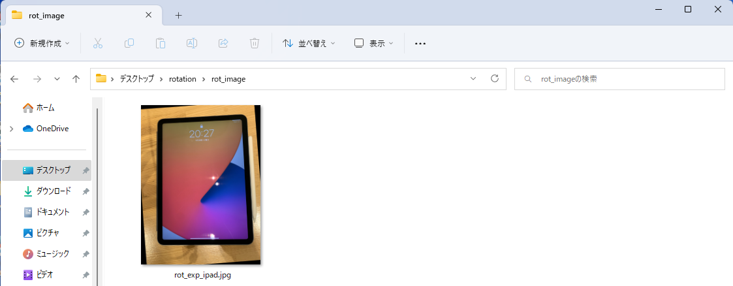Open ドキュメント in the sidebar
733x286 pixels.
click(x=47, y=212)
